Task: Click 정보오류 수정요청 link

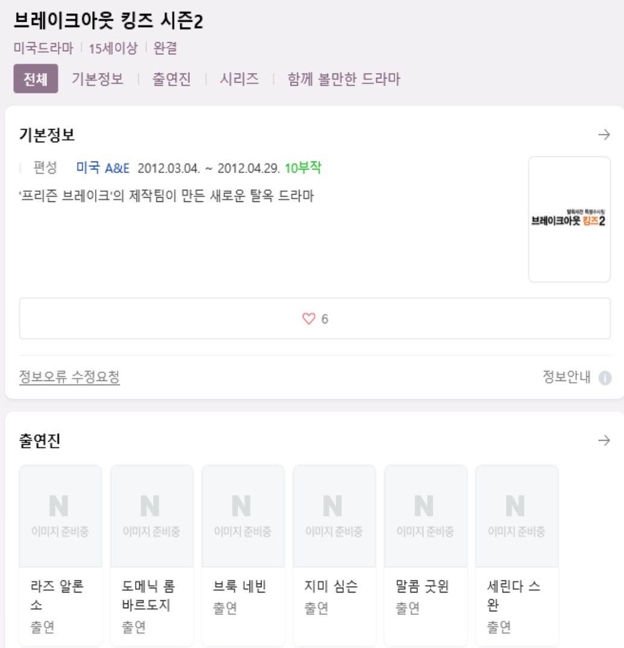Action: [69, 377]
